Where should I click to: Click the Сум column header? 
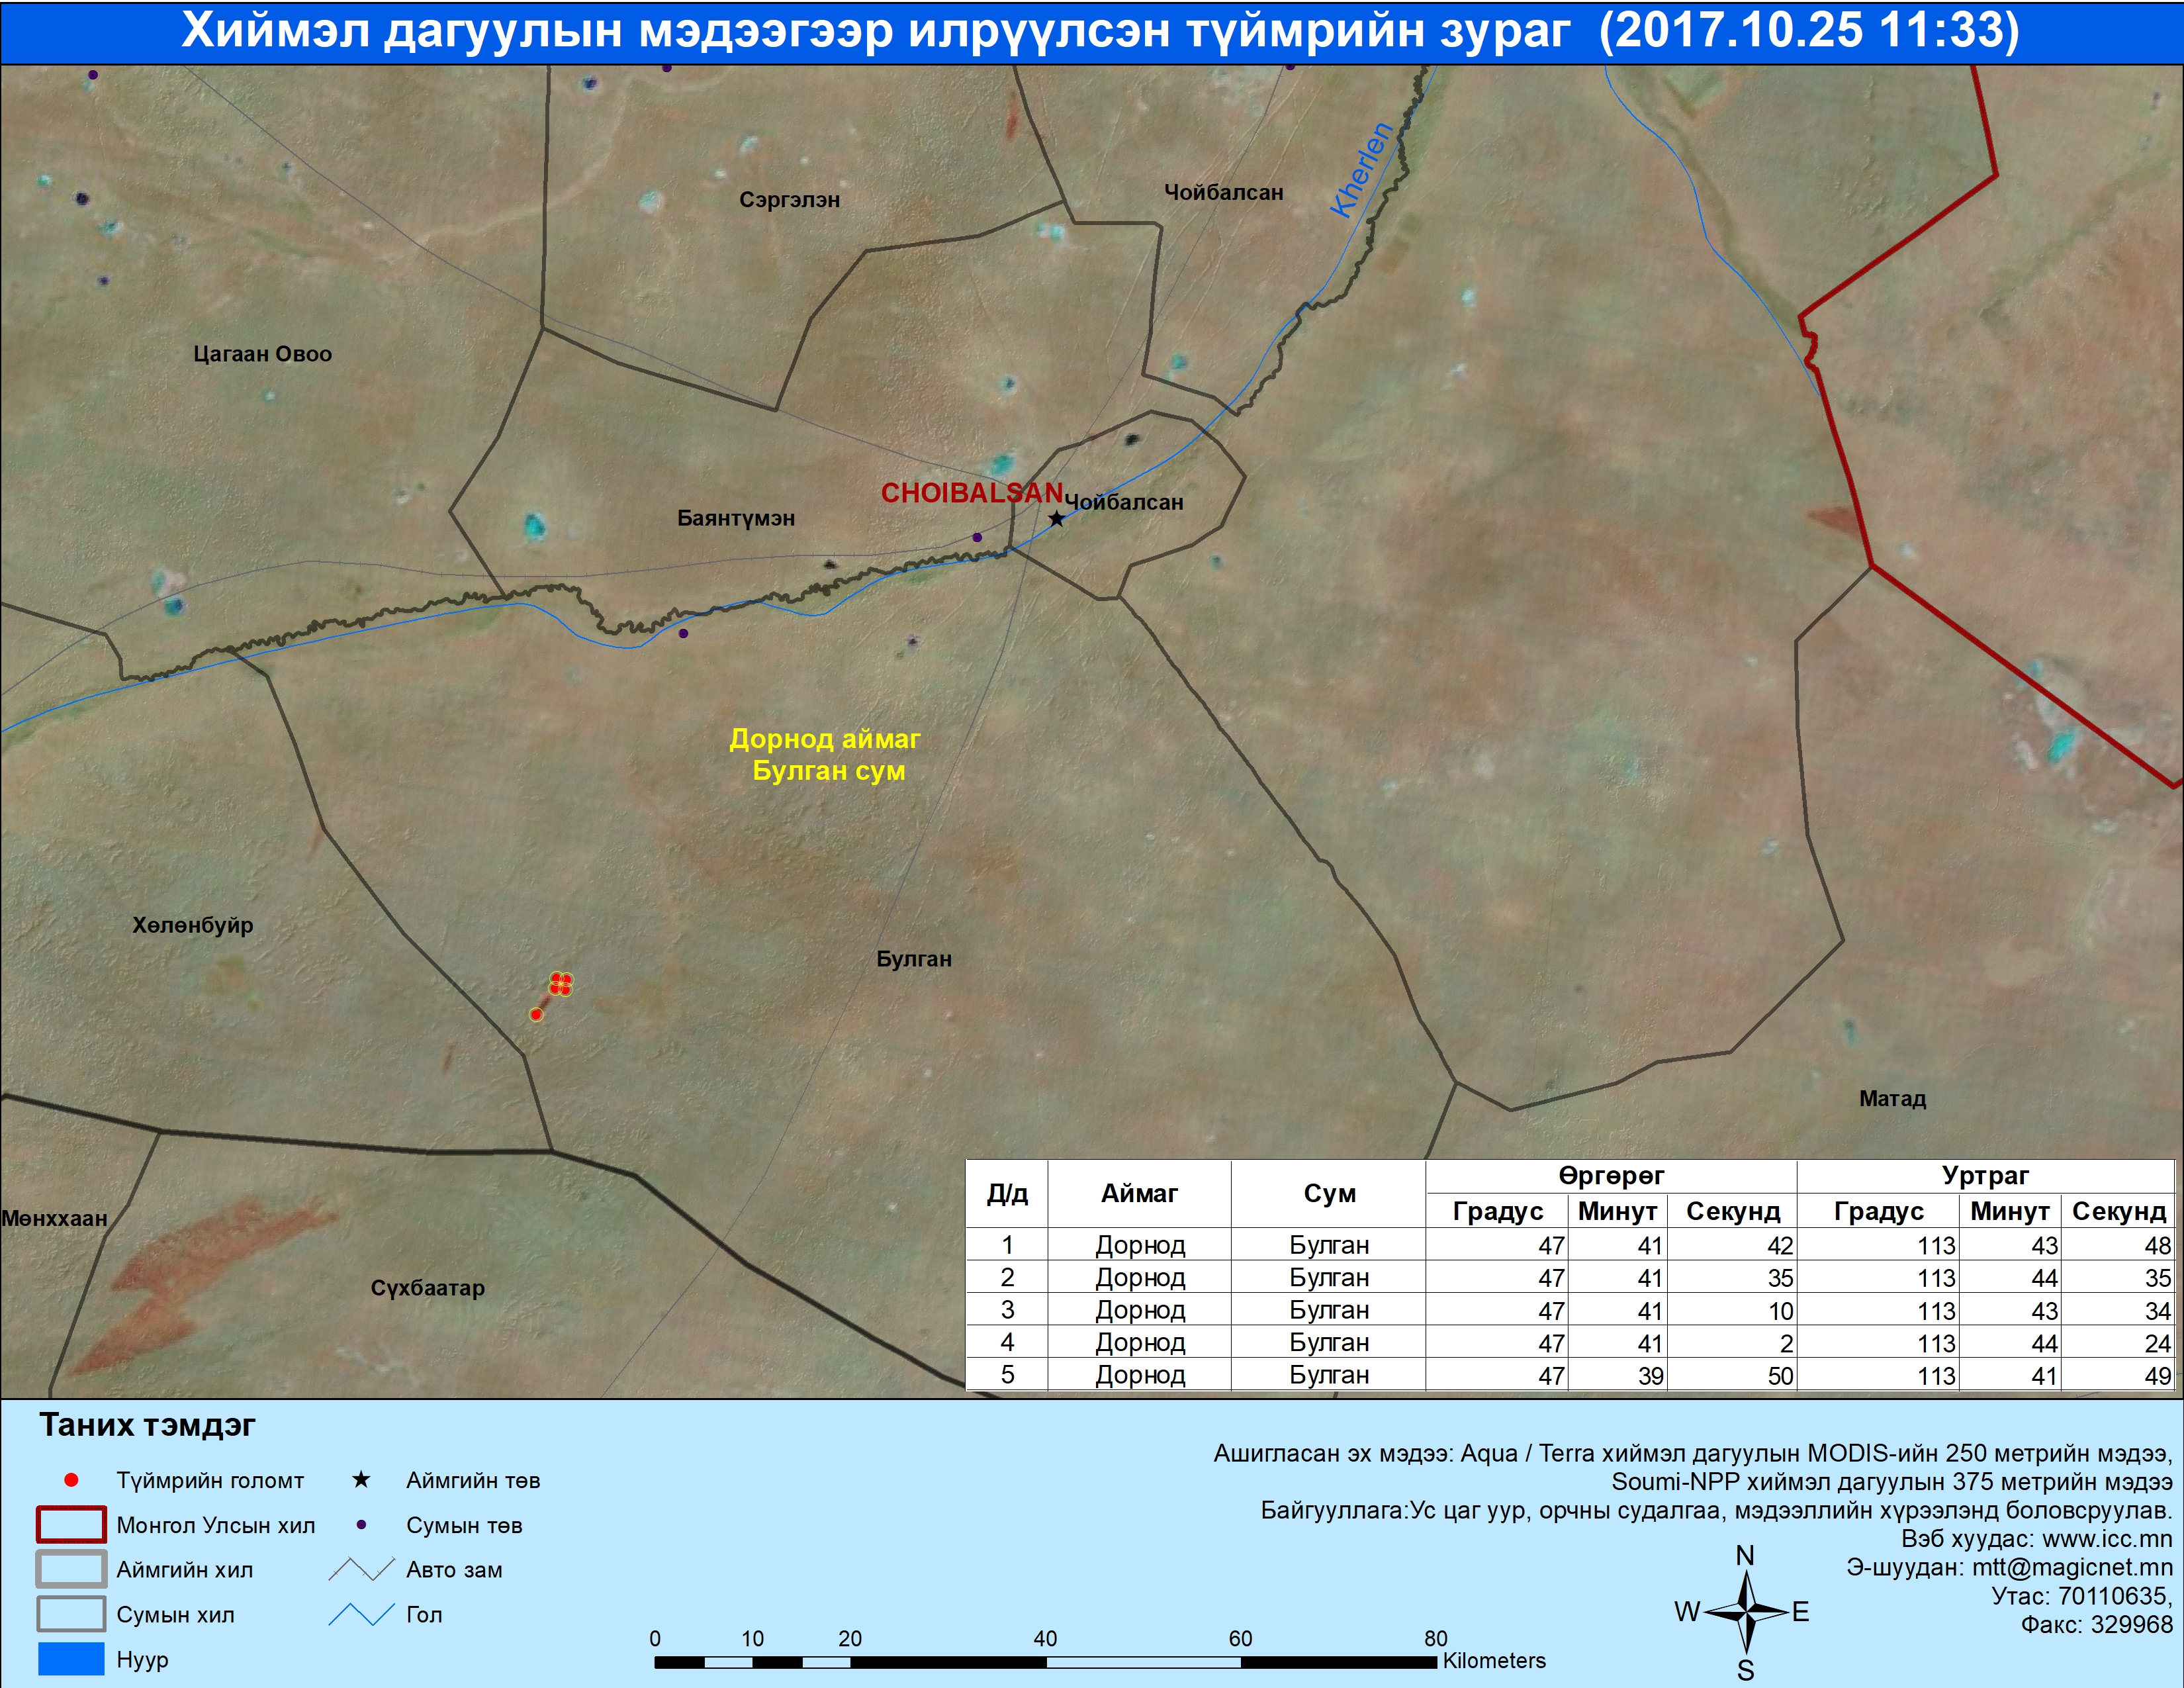pos(1329,1193)
